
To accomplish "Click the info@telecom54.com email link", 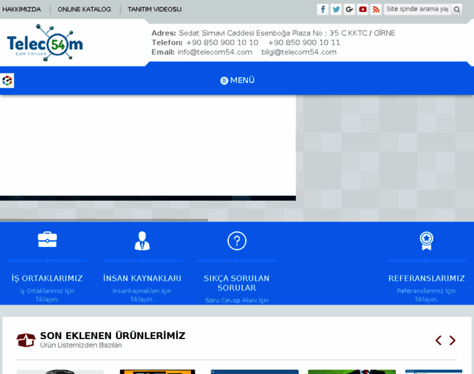I will click(215, 52).
